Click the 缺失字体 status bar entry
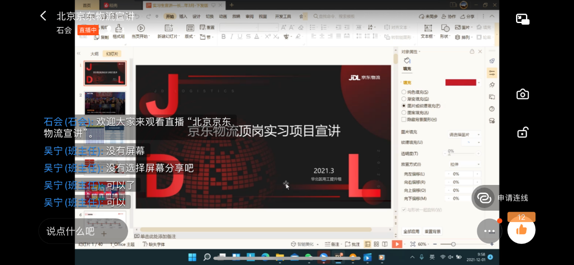Image resolution: width=574 pixels, height=265 pixels. coord(154,244)
